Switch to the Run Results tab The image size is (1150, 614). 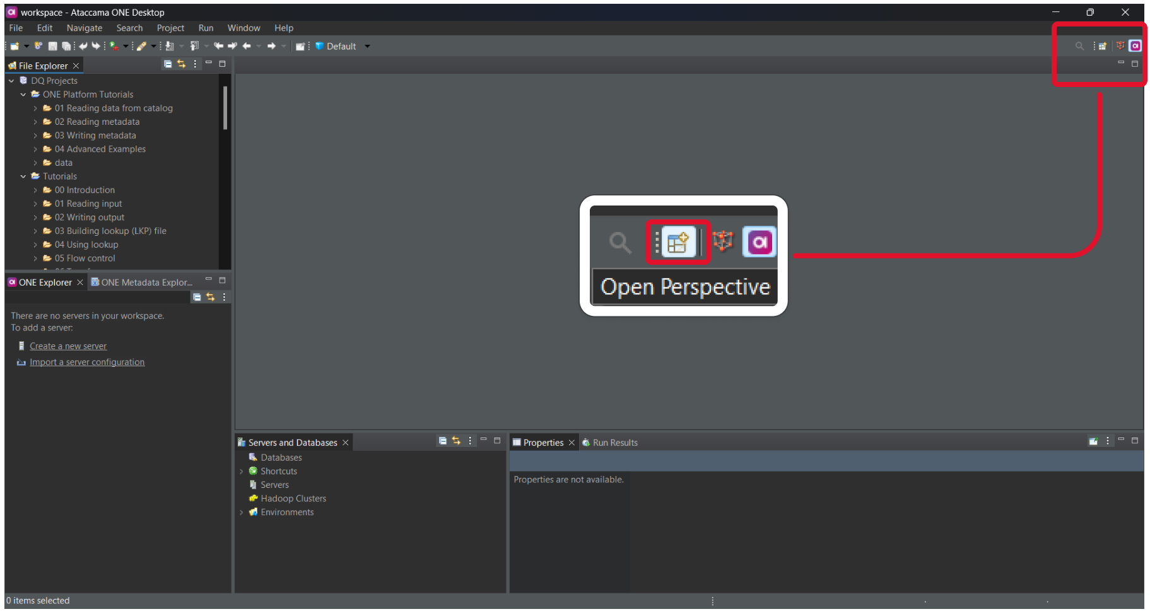[615, 442]
